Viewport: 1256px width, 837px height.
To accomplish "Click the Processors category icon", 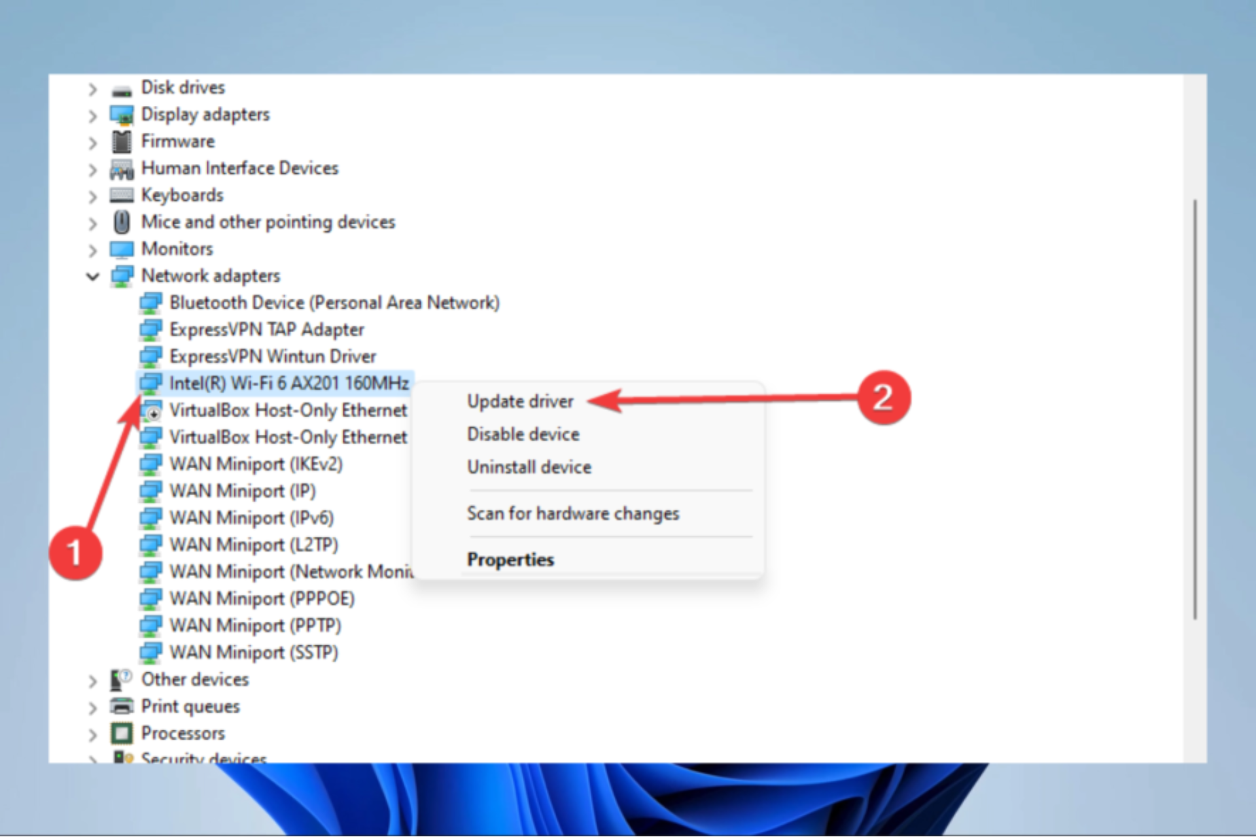I will (x=122, y=734).
